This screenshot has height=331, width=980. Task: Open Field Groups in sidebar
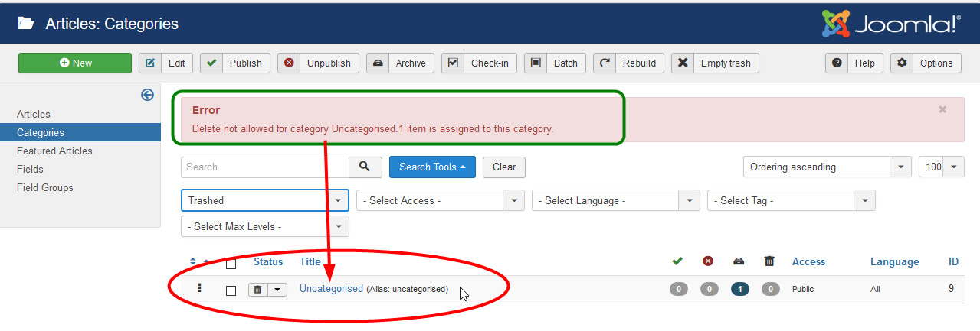click(x=45, y=187)
